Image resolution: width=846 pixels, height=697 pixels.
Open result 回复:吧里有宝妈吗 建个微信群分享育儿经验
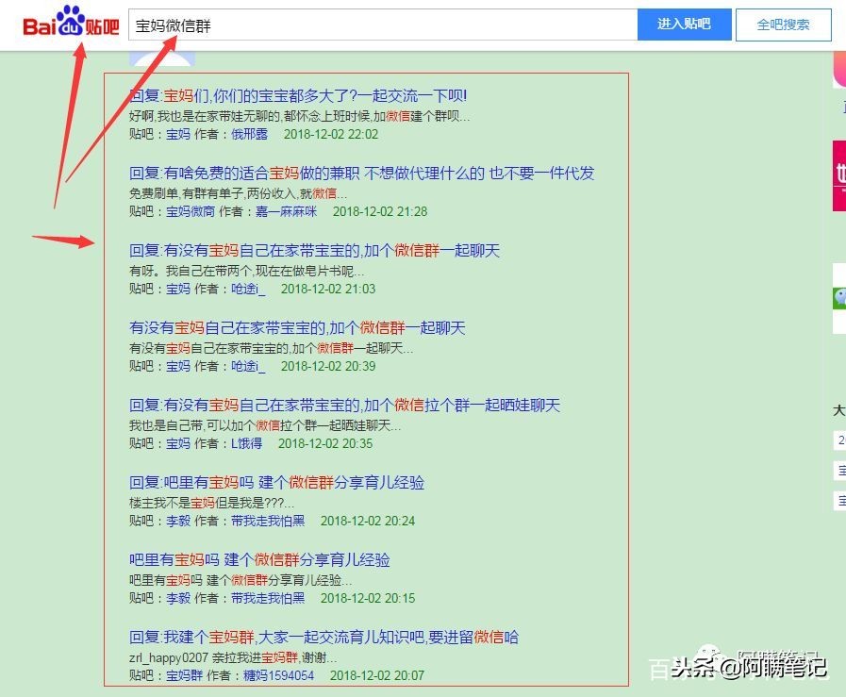click(276, 482)
